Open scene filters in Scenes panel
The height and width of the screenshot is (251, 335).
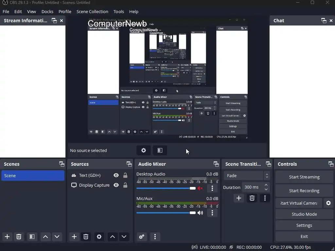point(32,237)
